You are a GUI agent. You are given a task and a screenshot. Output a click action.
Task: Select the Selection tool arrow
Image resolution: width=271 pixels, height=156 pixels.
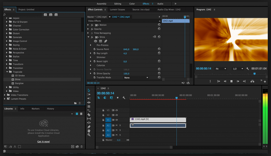tap(89, 90)
